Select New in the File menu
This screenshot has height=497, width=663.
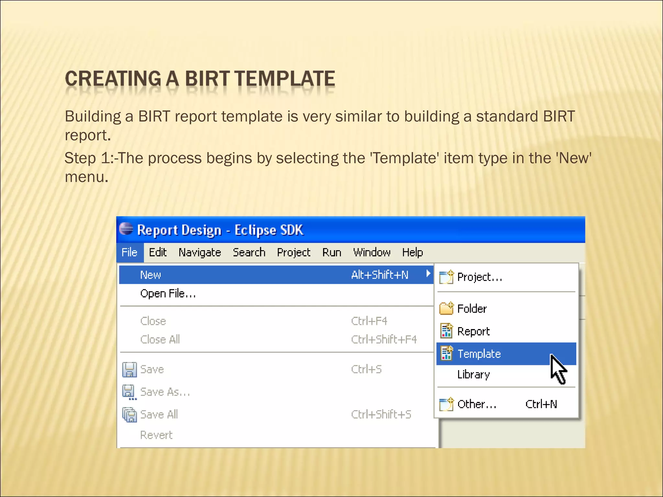click(276, 275)
